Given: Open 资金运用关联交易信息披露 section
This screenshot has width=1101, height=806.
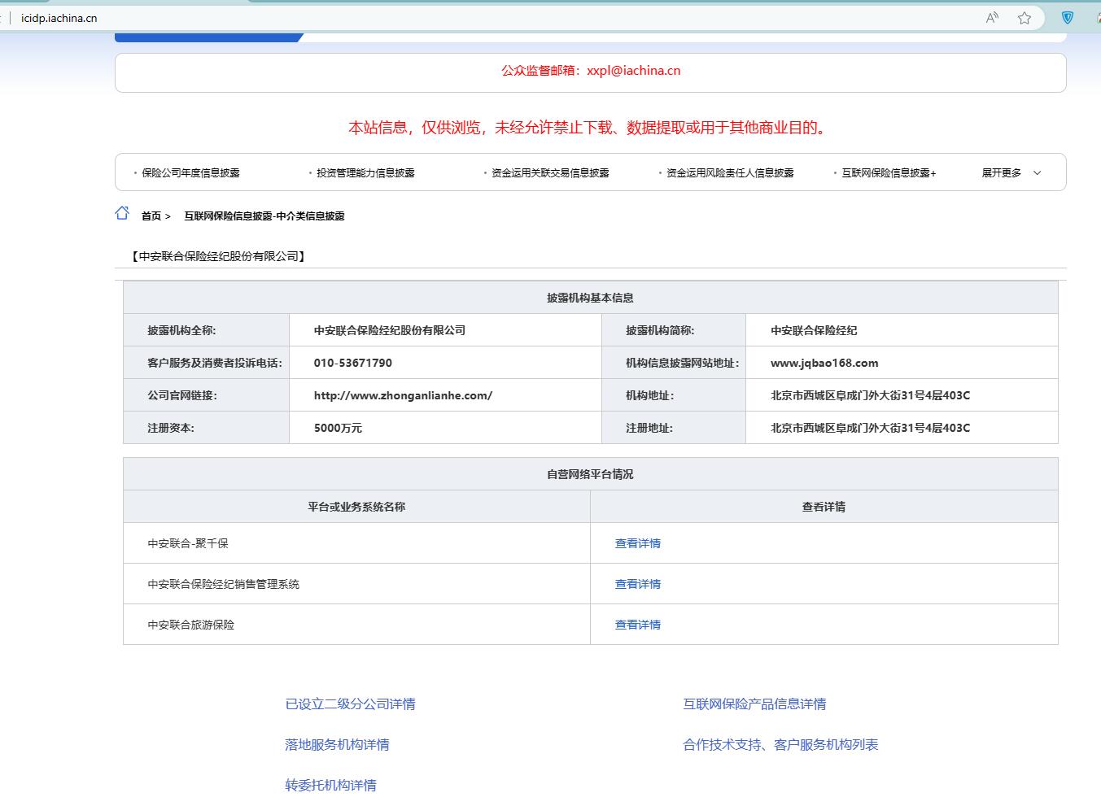Looking at the screenshot, I should 550,173.
